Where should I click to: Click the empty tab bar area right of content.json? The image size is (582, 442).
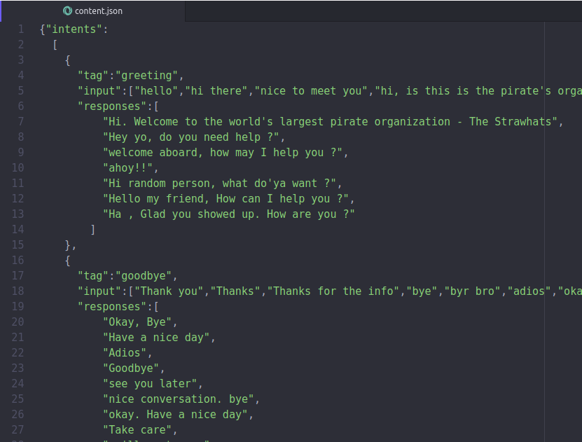350,11
